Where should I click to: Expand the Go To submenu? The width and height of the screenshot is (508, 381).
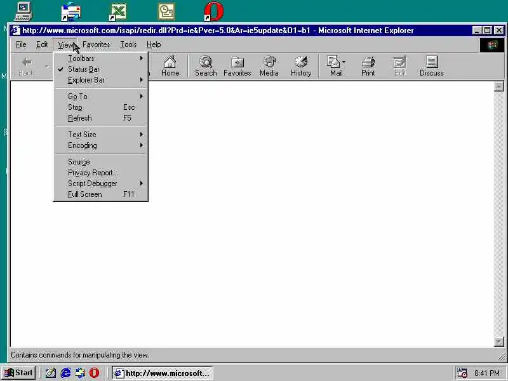point(100,97)
